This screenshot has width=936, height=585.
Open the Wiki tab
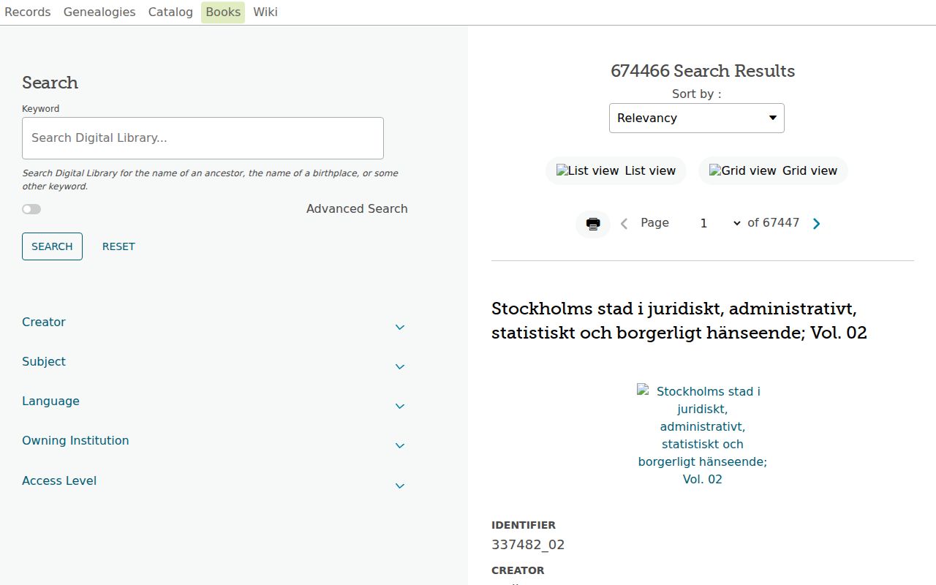coord(265,12)
